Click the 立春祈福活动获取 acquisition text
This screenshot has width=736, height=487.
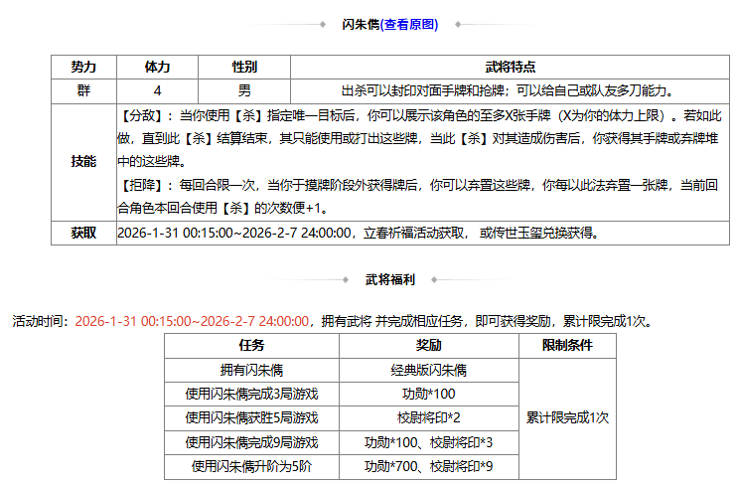[413, 233]
